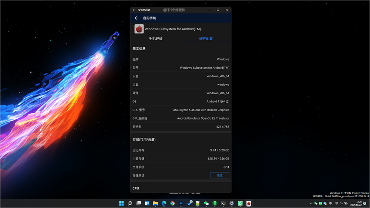Go back using the 我的手机 header arrow
Viewport: 370px width, 208px height.
[x=137, y=18]
